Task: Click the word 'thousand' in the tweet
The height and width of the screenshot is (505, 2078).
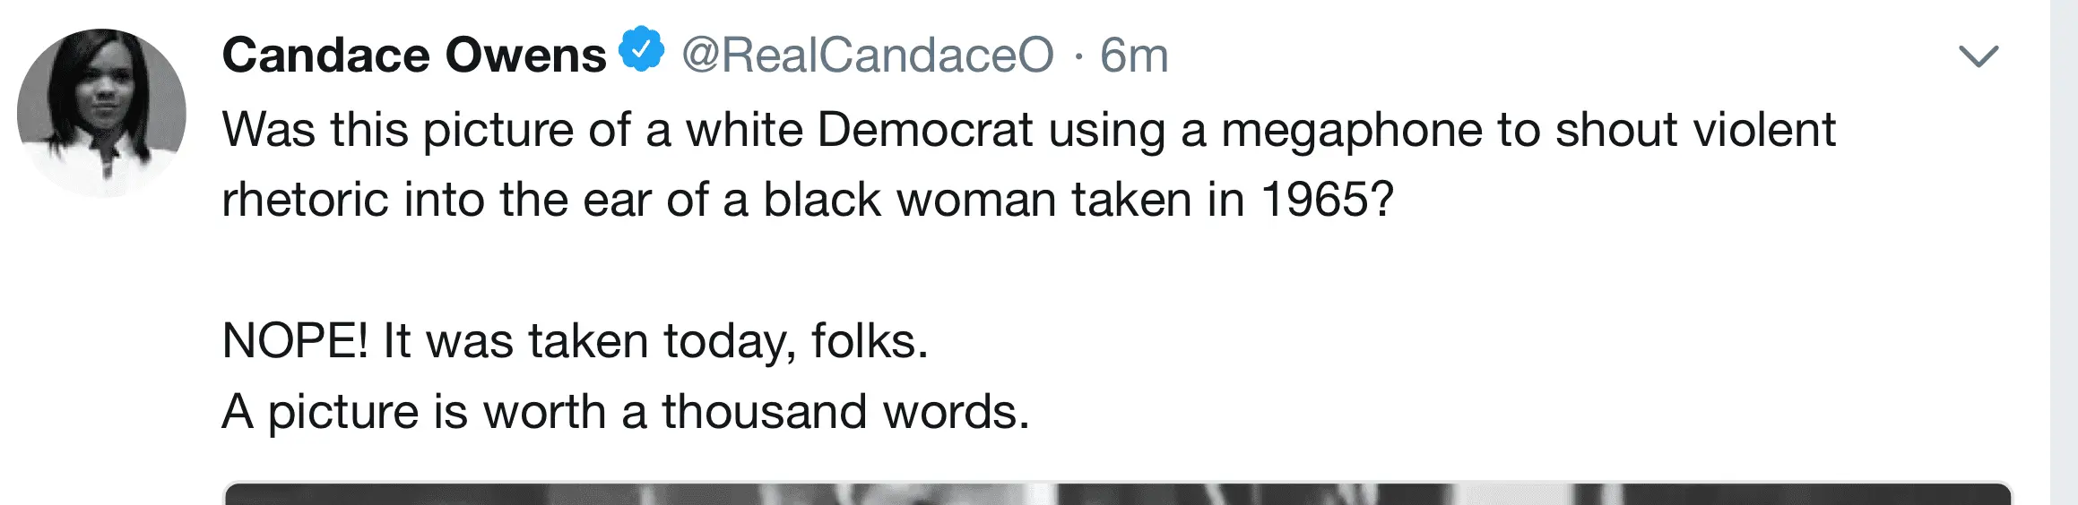Action: click(x=765, y=412)
